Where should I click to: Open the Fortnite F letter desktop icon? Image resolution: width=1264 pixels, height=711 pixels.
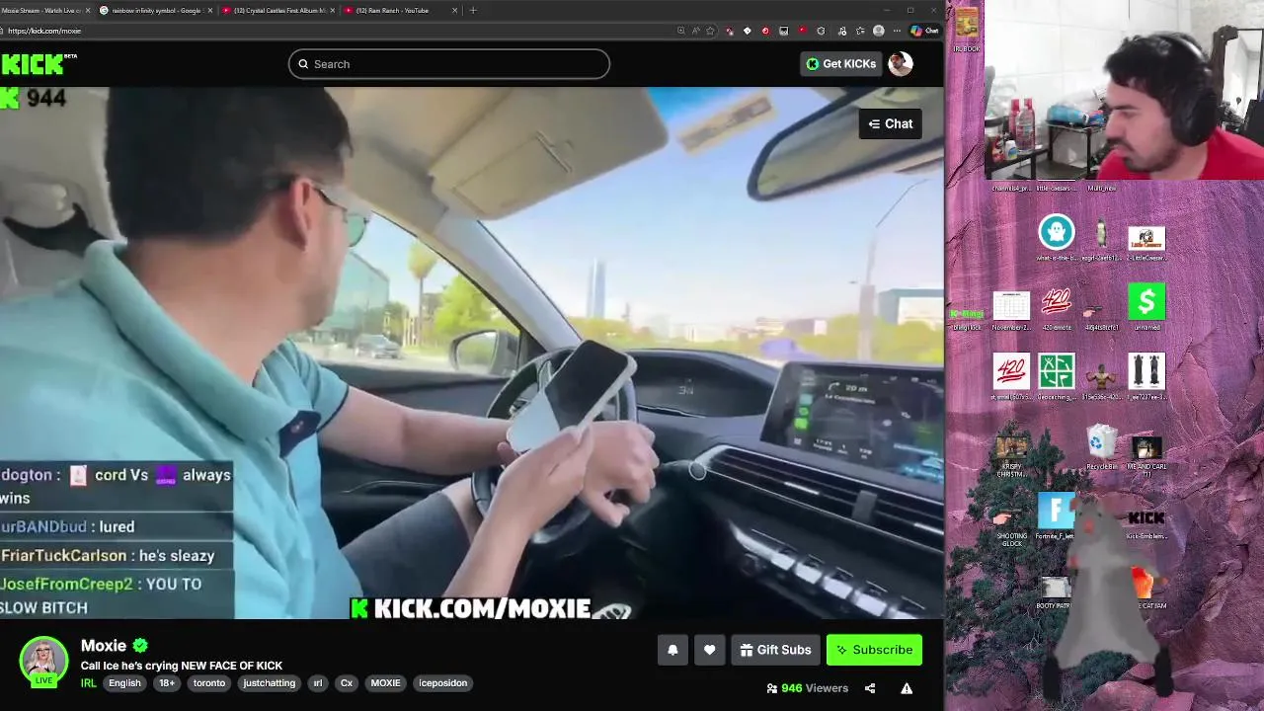pos(1056,515)
